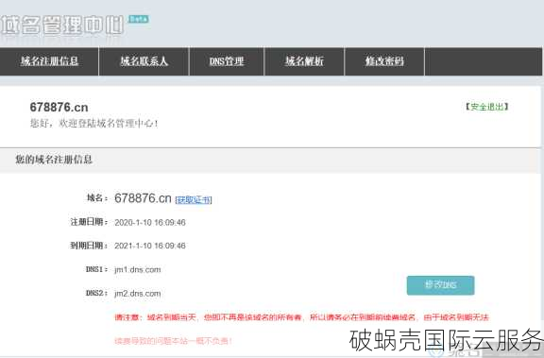
Task: Click the DNS2 value jm2.dns.com
Action: 137,294
